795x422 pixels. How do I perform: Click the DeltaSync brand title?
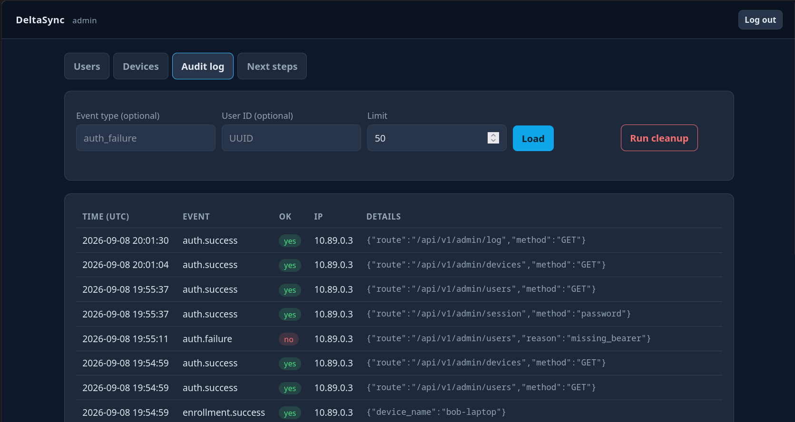click(x=40, y=20)
